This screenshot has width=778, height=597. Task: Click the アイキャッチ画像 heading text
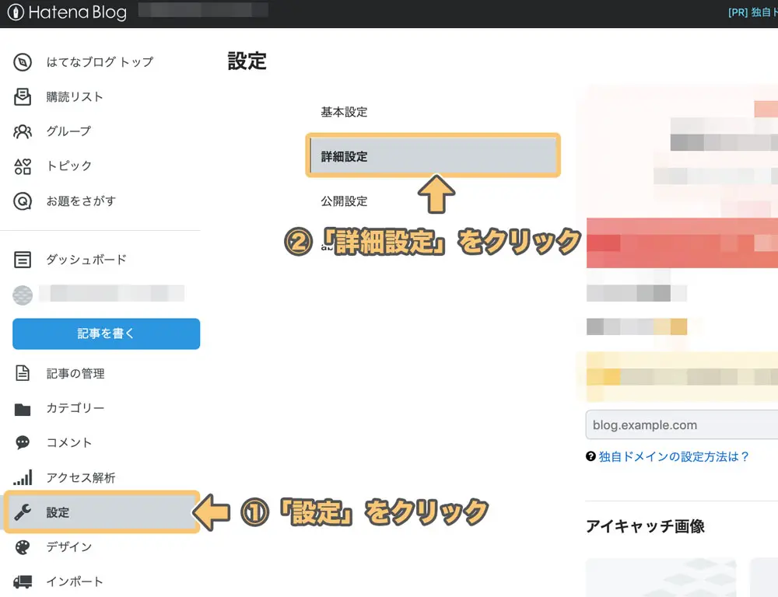[645, 526]
